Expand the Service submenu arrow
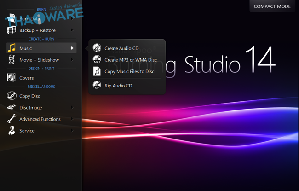 [72, 131]
